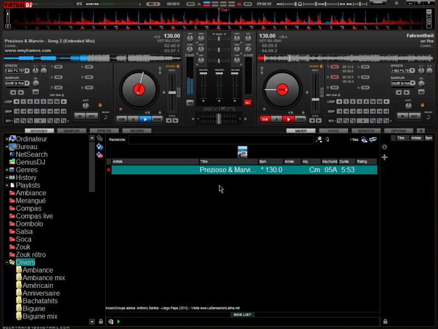Click the plus icon beside the sidelist panel
The height and width of the screenshot is (329, 438).
384,157
